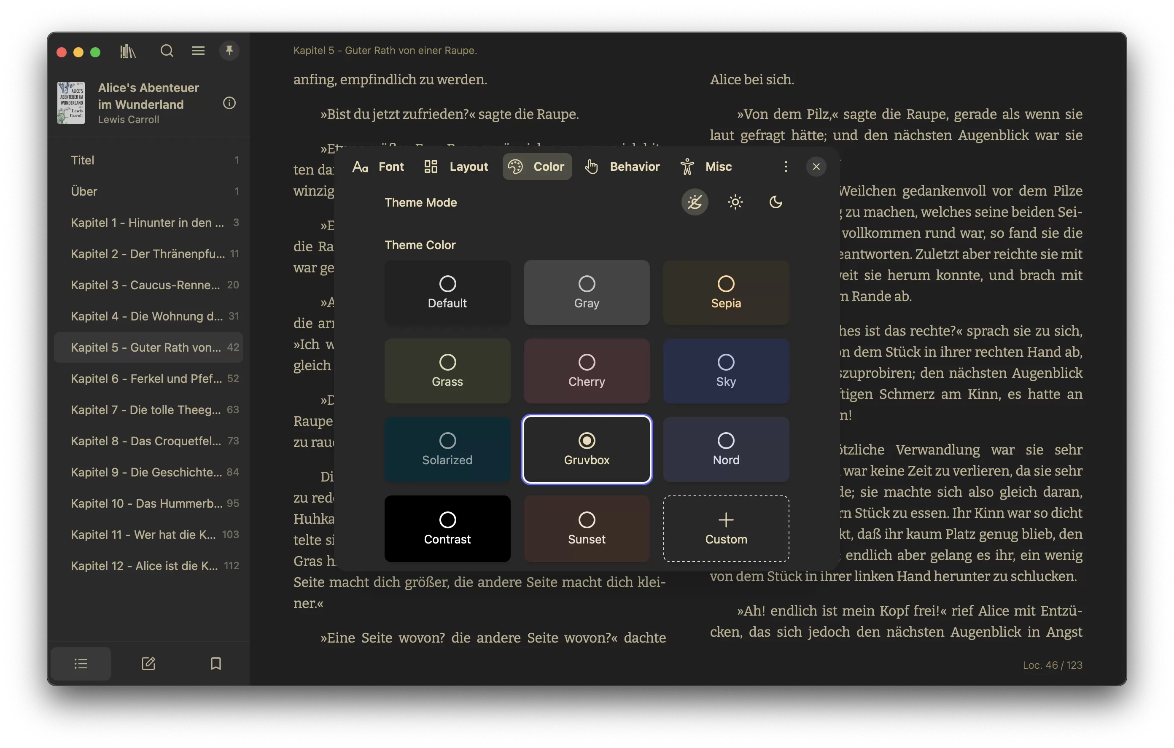This screenshot has height=748, width=1174.
Task: Open the sidebar hamburger menu
Action: (x=198, y=50)
